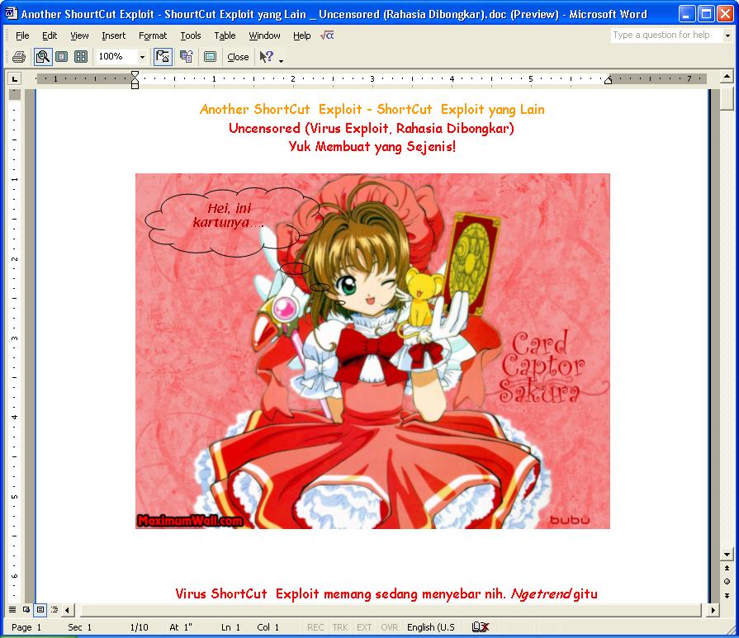Click the equation editor square-root icon
The height and width of the screenshot is (638, 739).
327,35
